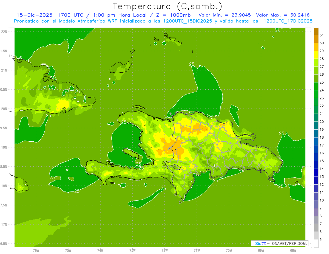Click the "75W" longitude label
This screenshot has height=254, width=329.
tap(68, 250)
